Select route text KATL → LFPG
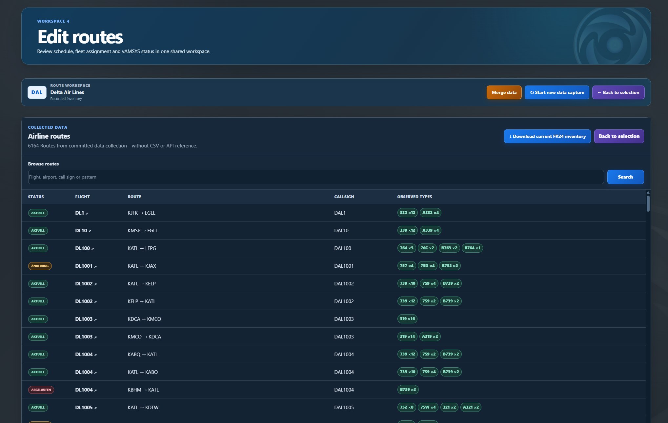The image size is (668, 423). tap(142, 248)
